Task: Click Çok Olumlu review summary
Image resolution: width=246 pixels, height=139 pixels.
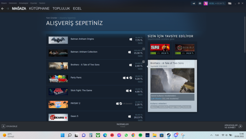Action: click(156, 98)
